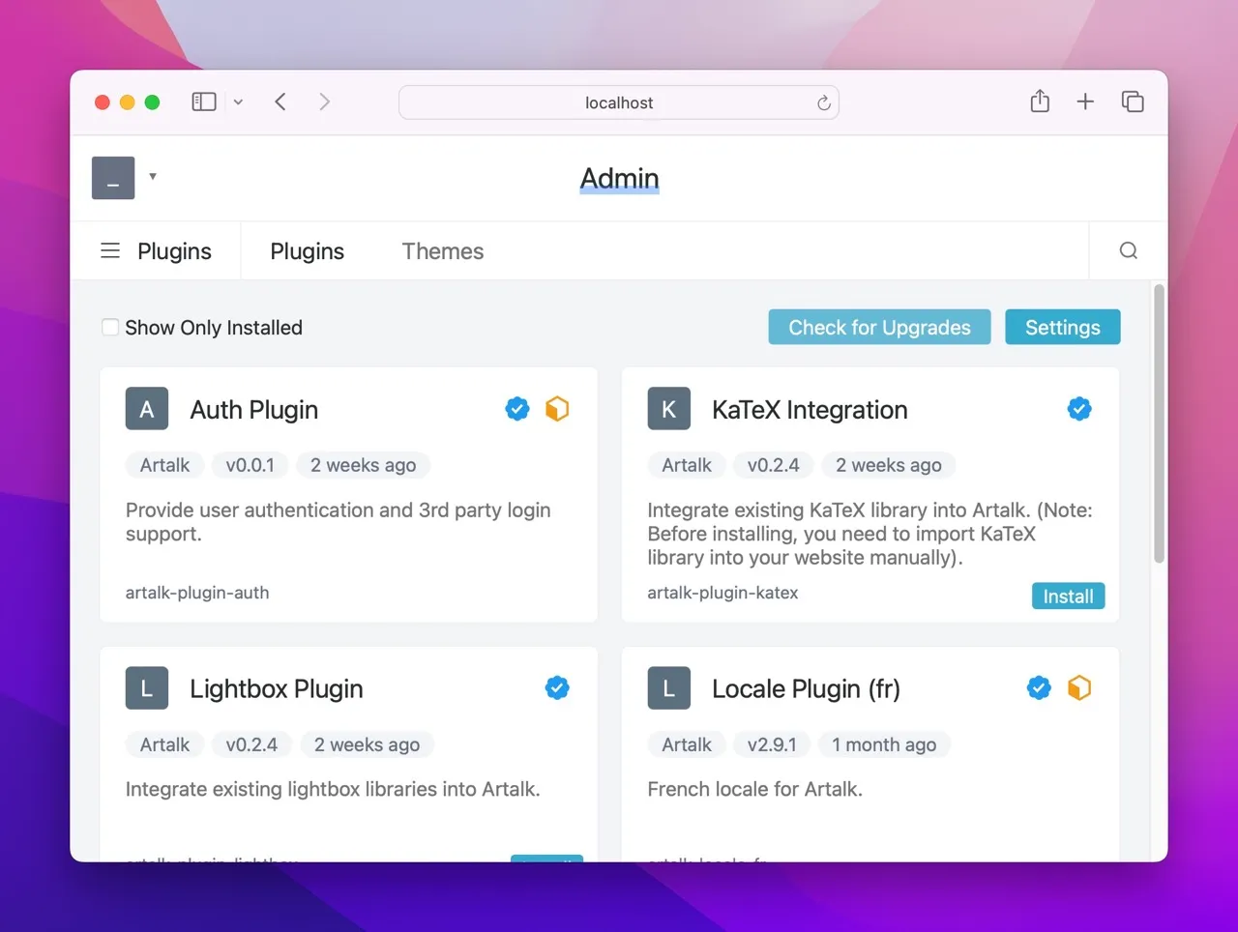Click the verified badge on Auth Plugin
The height and width of the screenshot is (932, 1238).
pos(516,408)
